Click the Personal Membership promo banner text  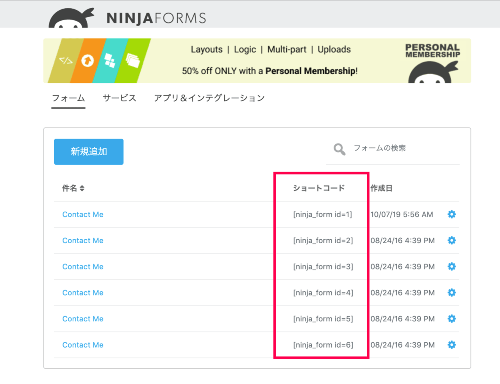270,71
